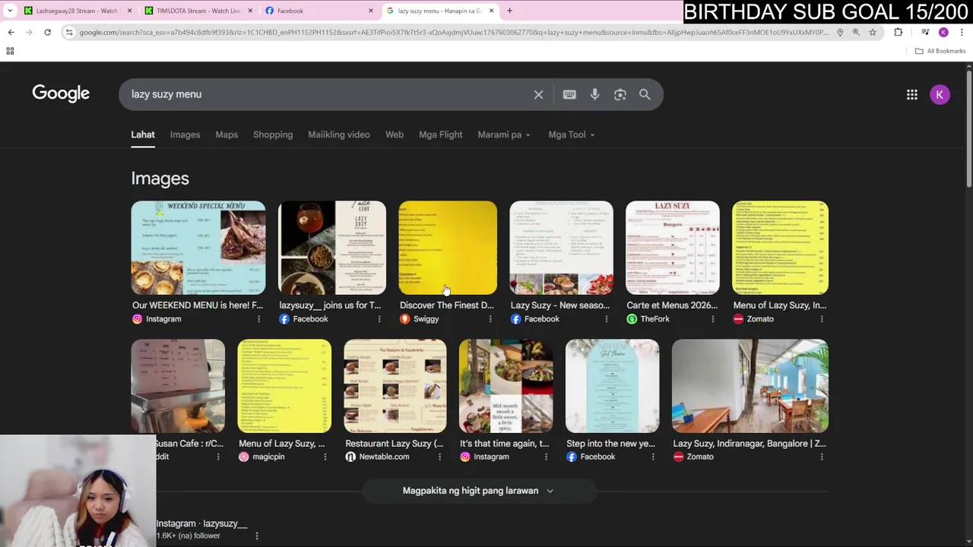Open options for Zomato Menu of Lazy Suzy result
Viewport: 973px width, 547px height.
[x=822, y=319]
